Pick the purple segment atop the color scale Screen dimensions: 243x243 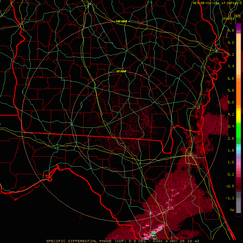238,27
